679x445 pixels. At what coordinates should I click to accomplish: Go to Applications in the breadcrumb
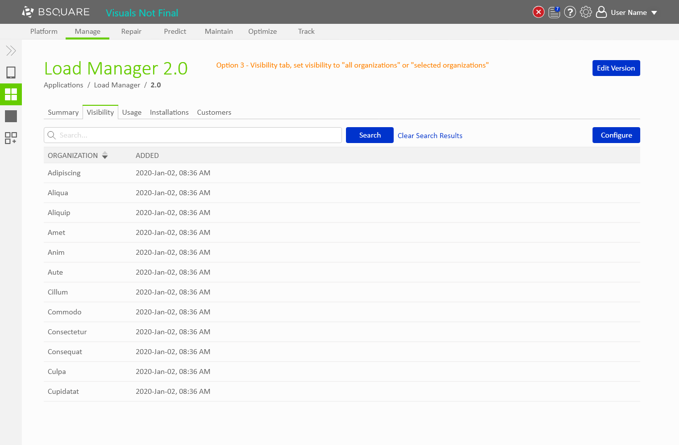64,85
